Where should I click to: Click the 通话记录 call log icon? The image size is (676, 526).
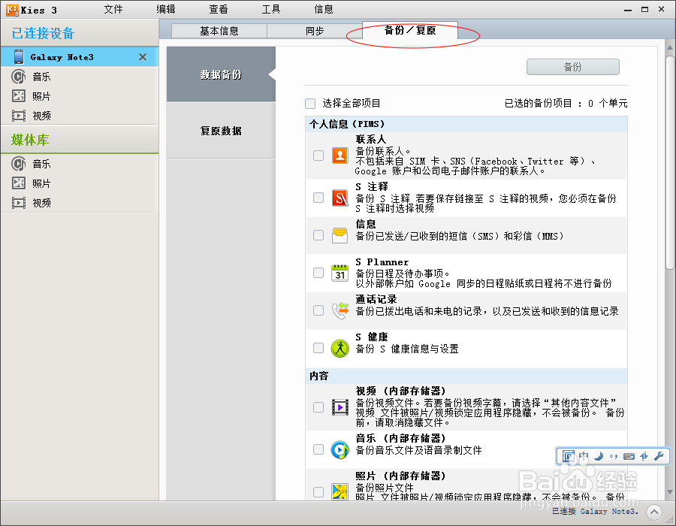click(x=340, y=310)
